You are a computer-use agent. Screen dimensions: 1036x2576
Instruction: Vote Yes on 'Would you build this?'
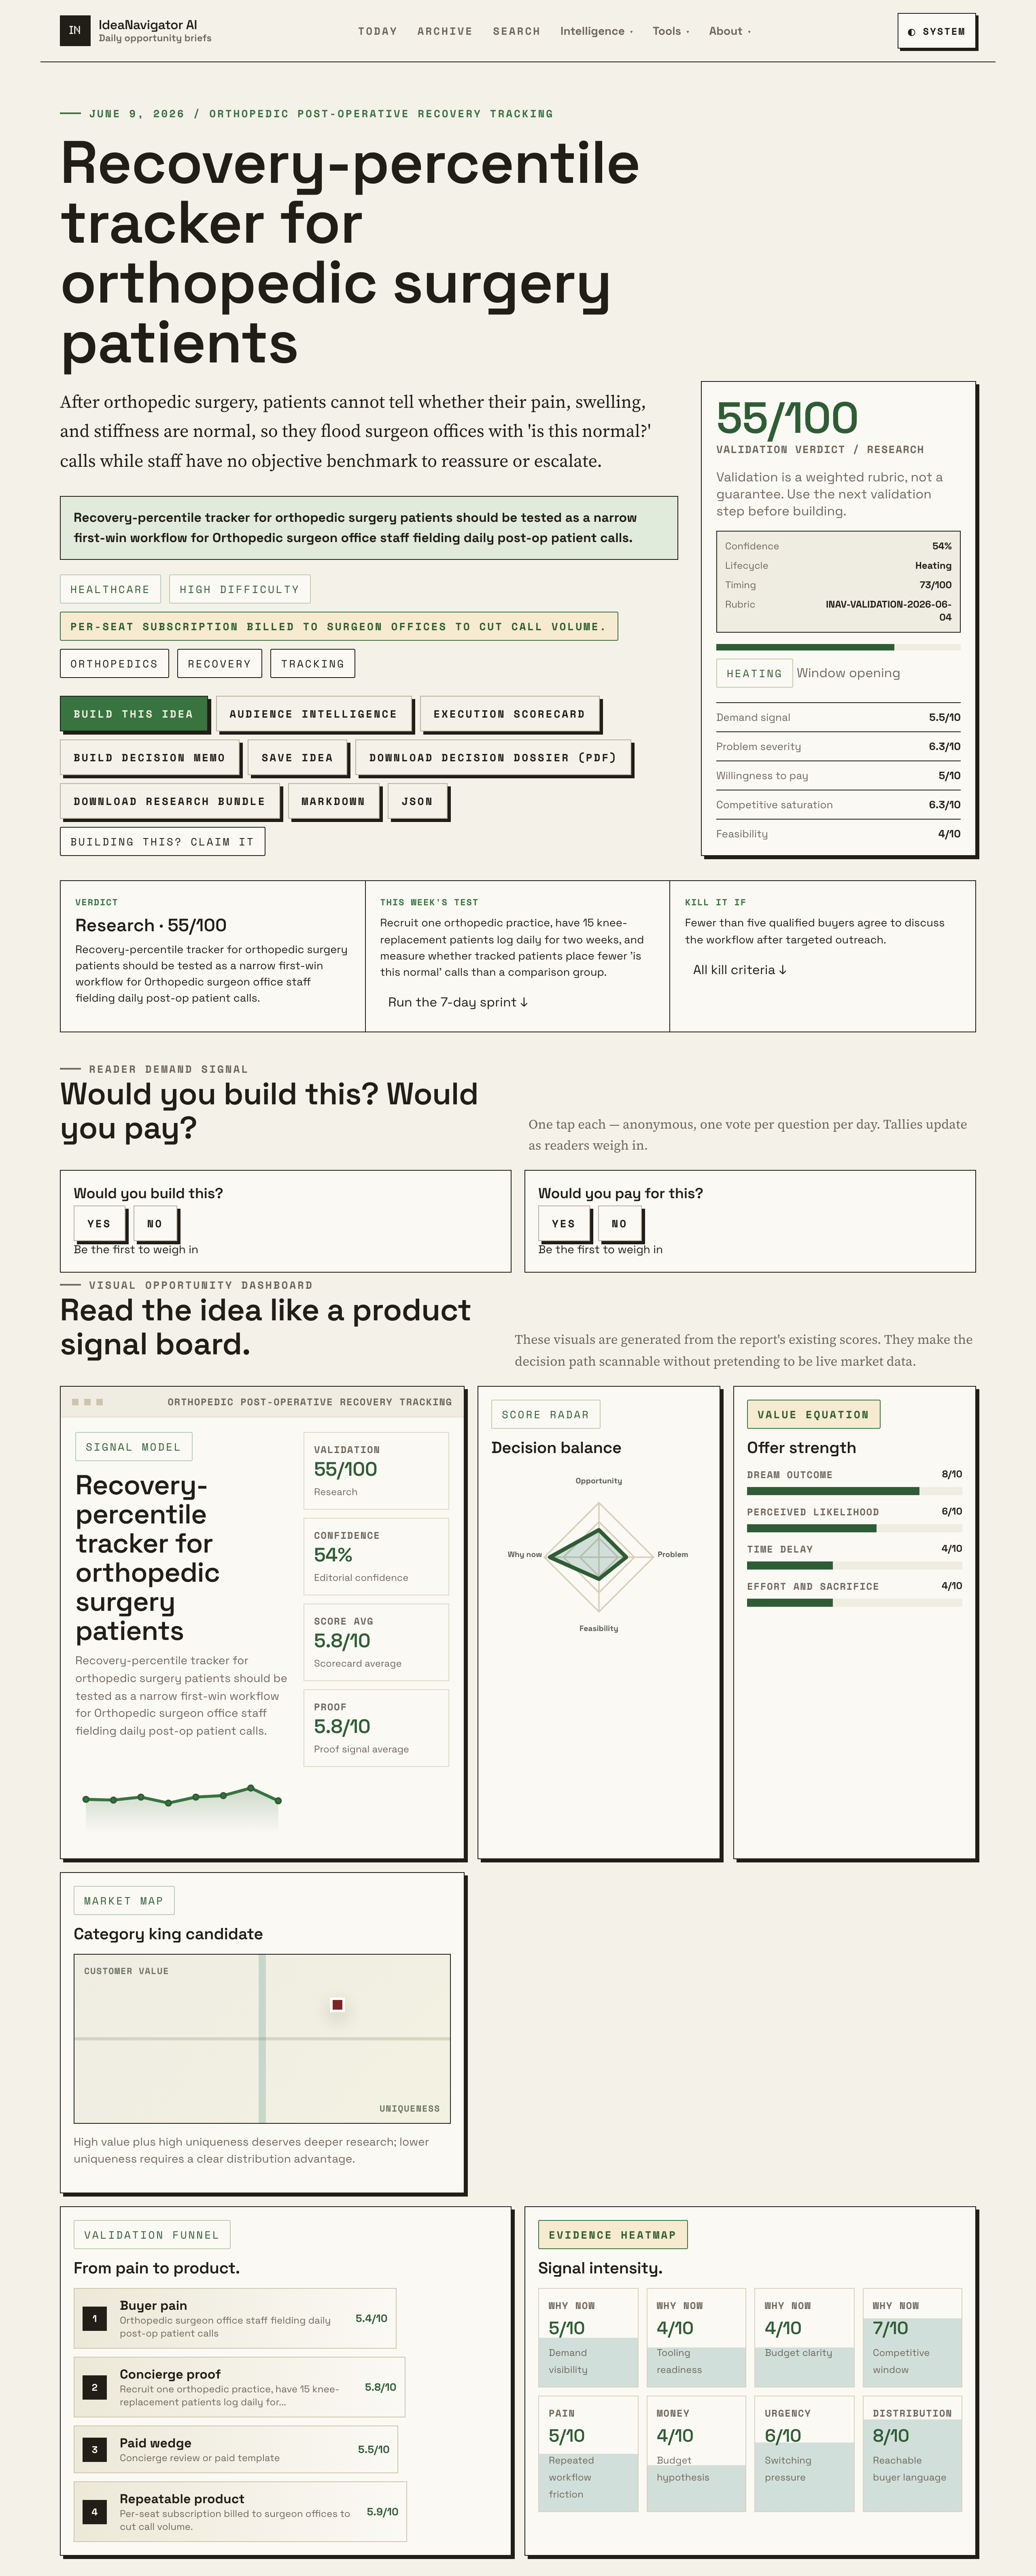point(99,1223)
